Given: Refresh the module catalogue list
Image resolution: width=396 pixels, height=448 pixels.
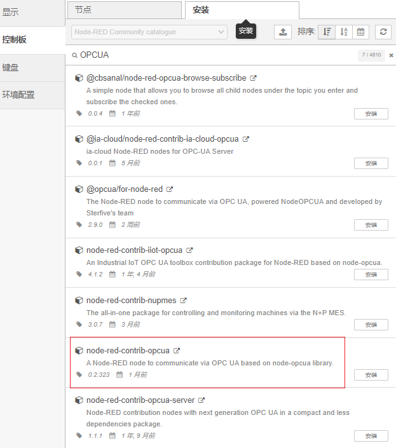Looking at the screenshot, I should pyautogui.click(x=383, y=32).
